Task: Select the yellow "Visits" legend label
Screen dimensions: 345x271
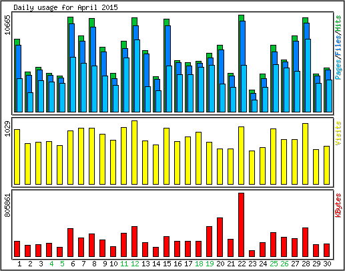Action: click(x=338, y=133)
